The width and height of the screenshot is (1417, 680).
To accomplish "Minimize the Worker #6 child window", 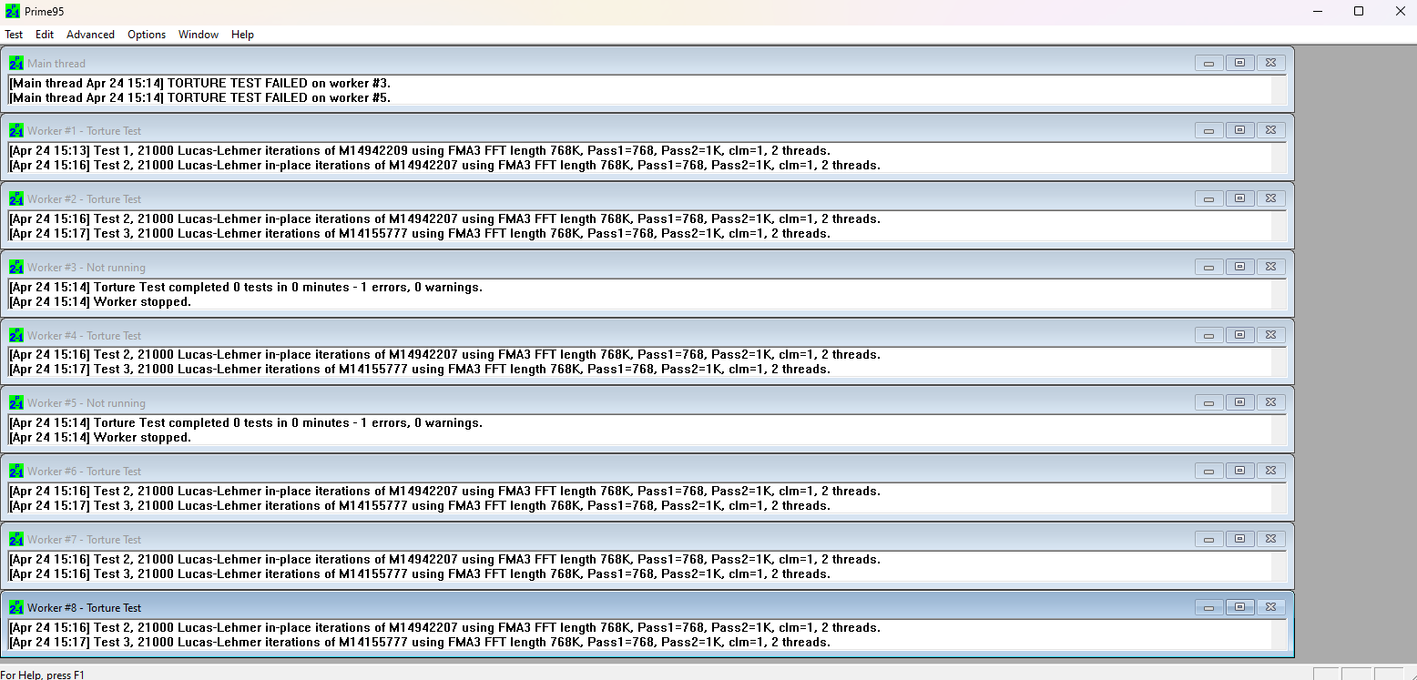I will click(x=1209, y=471).
